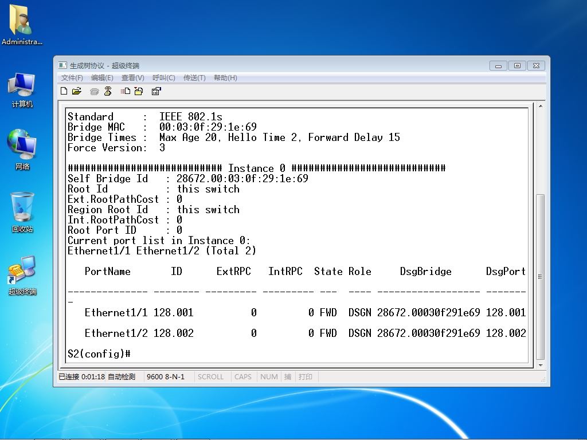Open the 查看(V) menu
The image size is (587, 440).
point(133,78)
